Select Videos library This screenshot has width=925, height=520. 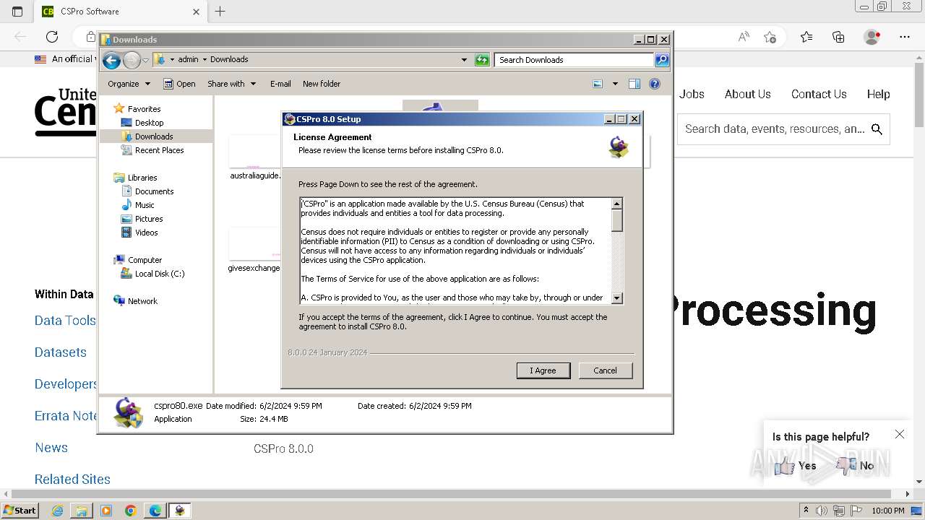point(146,233)
